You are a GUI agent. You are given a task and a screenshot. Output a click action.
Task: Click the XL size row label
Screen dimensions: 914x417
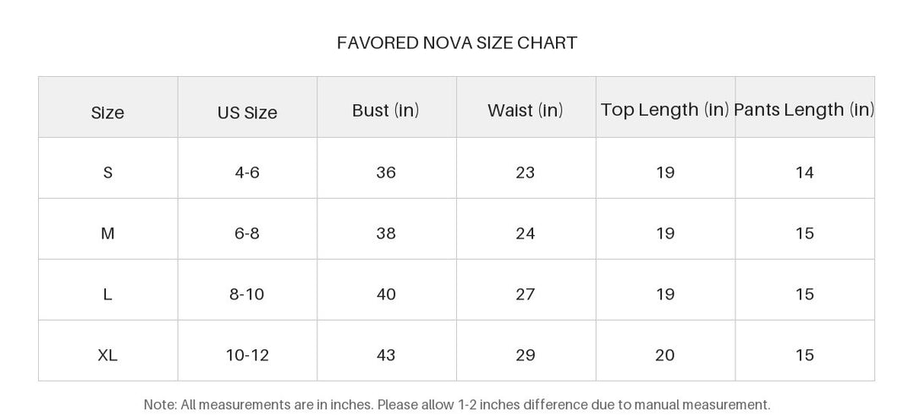[x=107, y=355]
